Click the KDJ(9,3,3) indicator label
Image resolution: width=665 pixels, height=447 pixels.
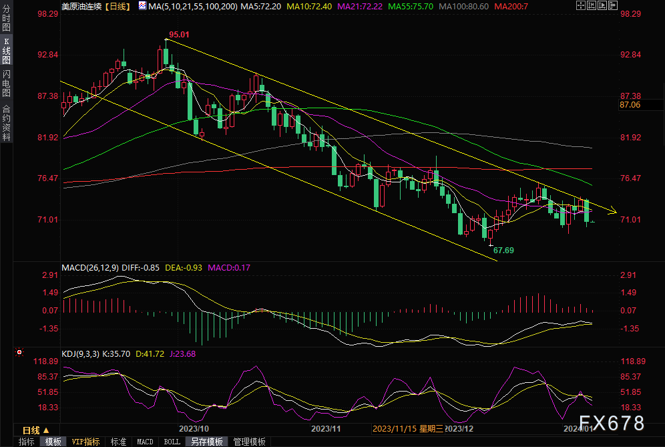tap(81, 354)
